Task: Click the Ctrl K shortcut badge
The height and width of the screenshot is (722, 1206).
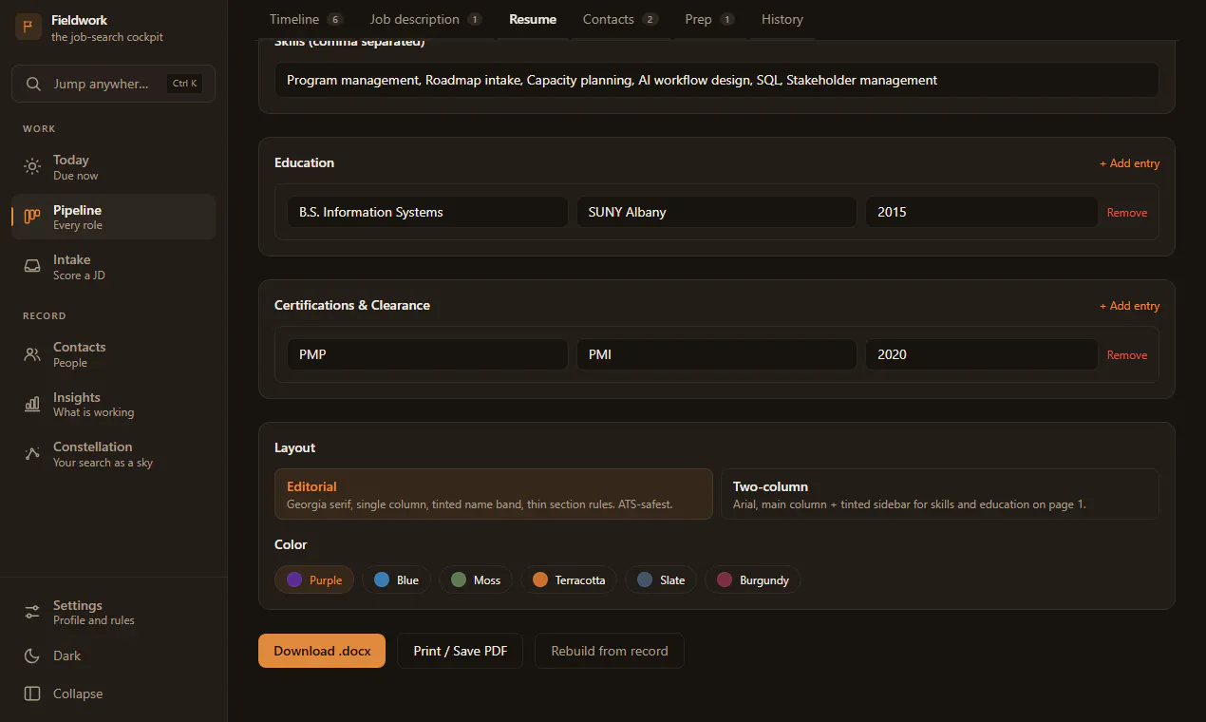Action: click(x=185, y=84)
